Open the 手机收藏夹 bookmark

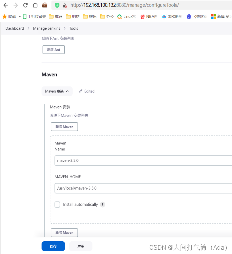pyautogui.click(x=35, y=16)
